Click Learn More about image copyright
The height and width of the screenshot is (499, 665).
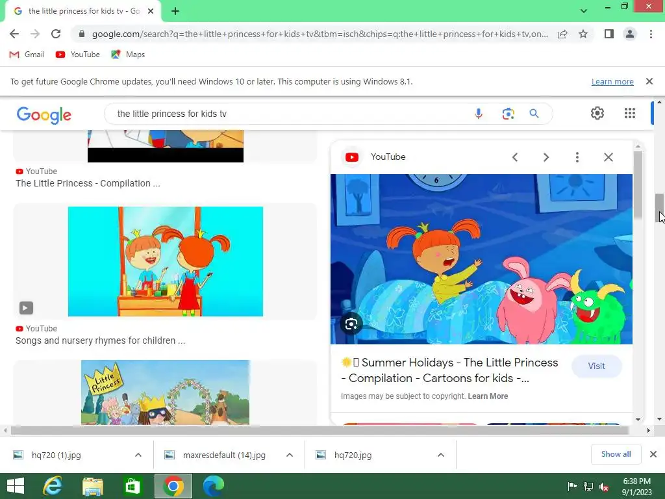click(x=488, y=396)
